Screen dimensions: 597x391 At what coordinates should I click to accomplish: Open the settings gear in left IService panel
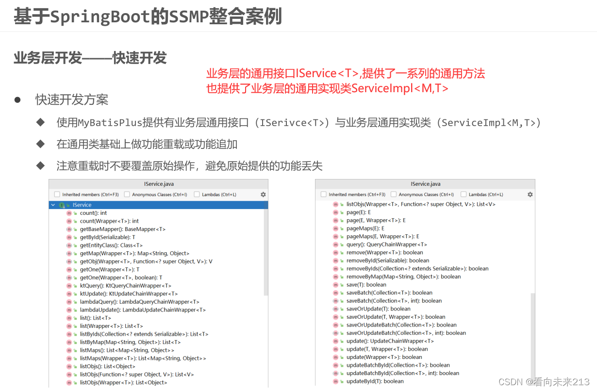[x=263, y=194]
